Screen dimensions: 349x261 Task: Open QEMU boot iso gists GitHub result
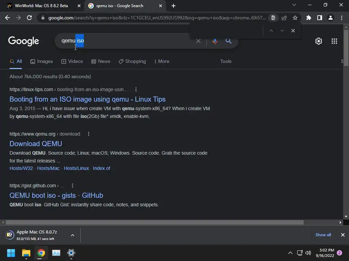pyautogui.click(x=56, y=195)
